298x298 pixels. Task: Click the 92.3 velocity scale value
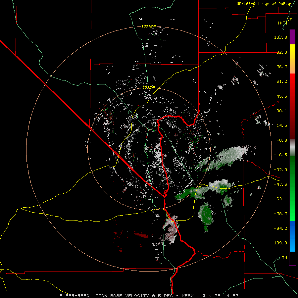click(x=282, y=52)
